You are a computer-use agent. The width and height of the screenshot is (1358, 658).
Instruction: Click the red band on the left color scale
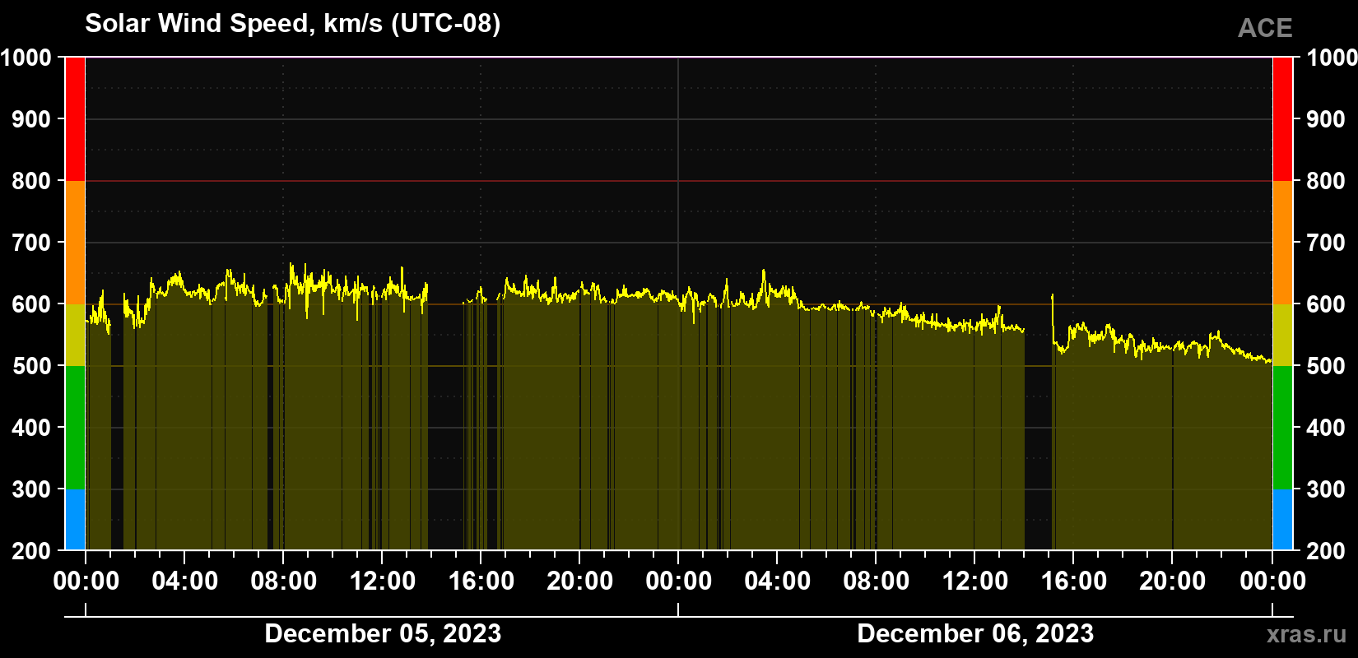point(75,119)
